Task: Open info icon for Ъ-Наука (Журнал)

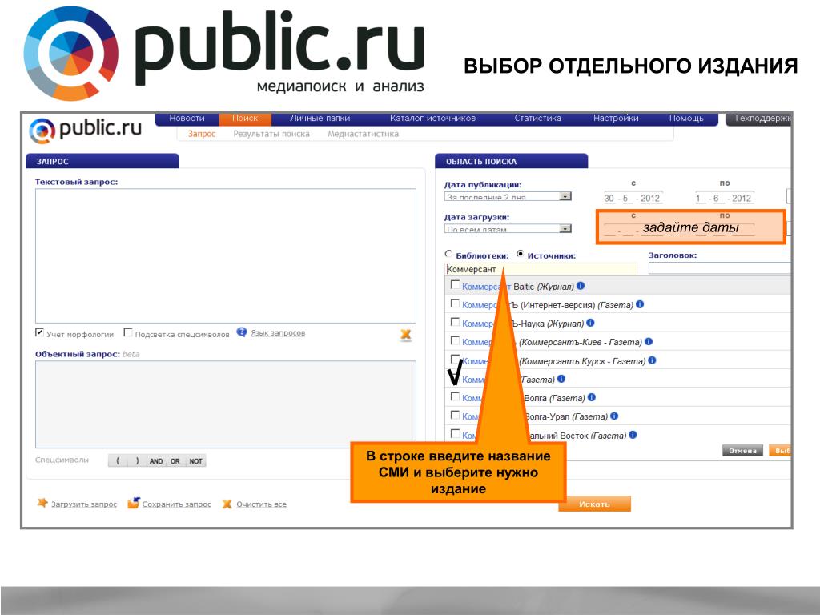Action: [590, 324]
